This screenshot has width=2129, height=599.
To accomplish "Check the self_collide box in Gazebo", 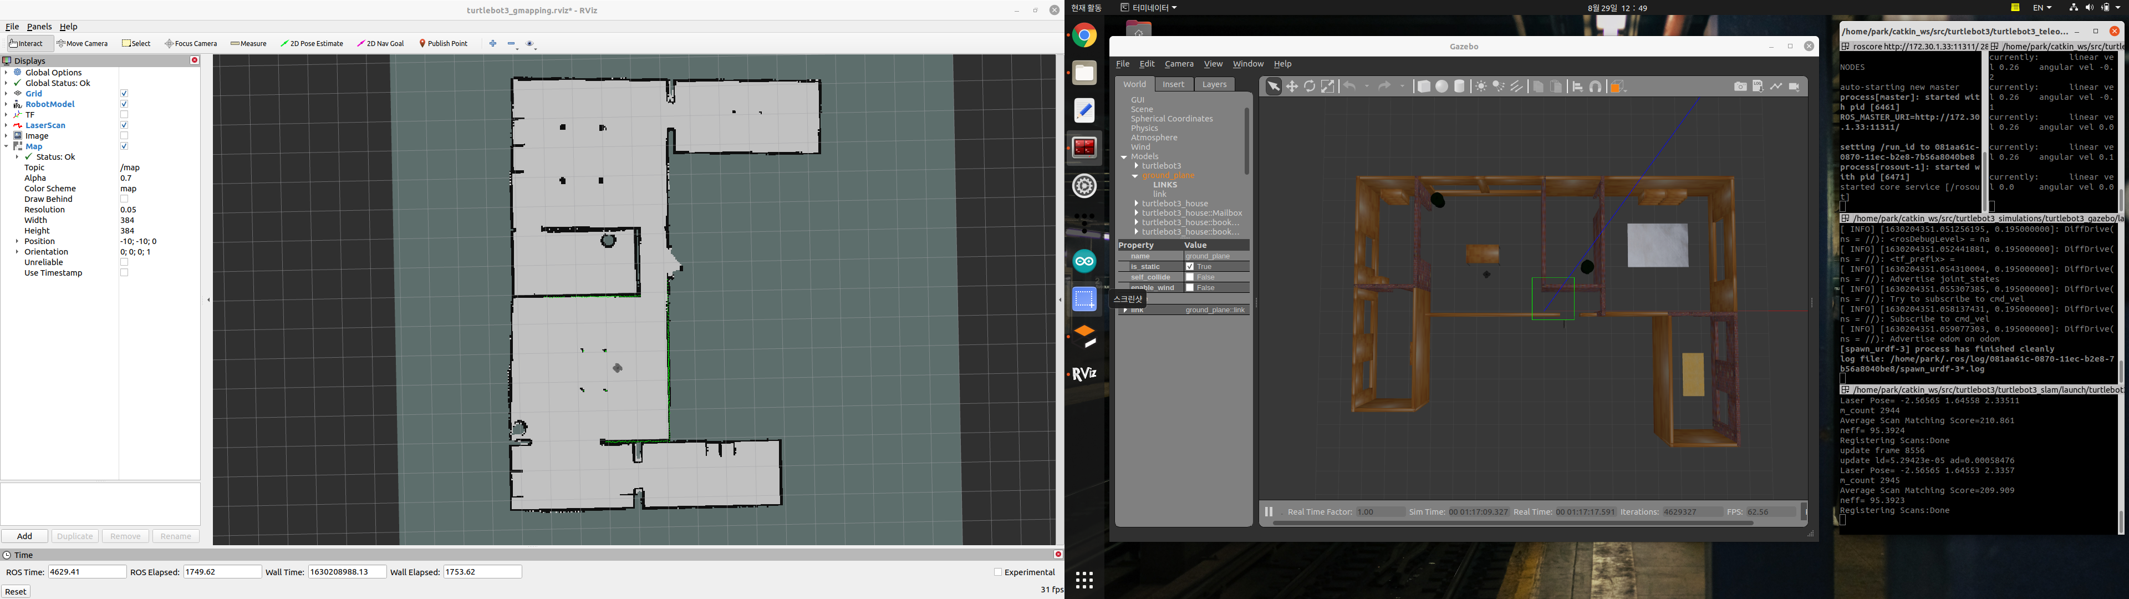I will (x=1189, y=277).
